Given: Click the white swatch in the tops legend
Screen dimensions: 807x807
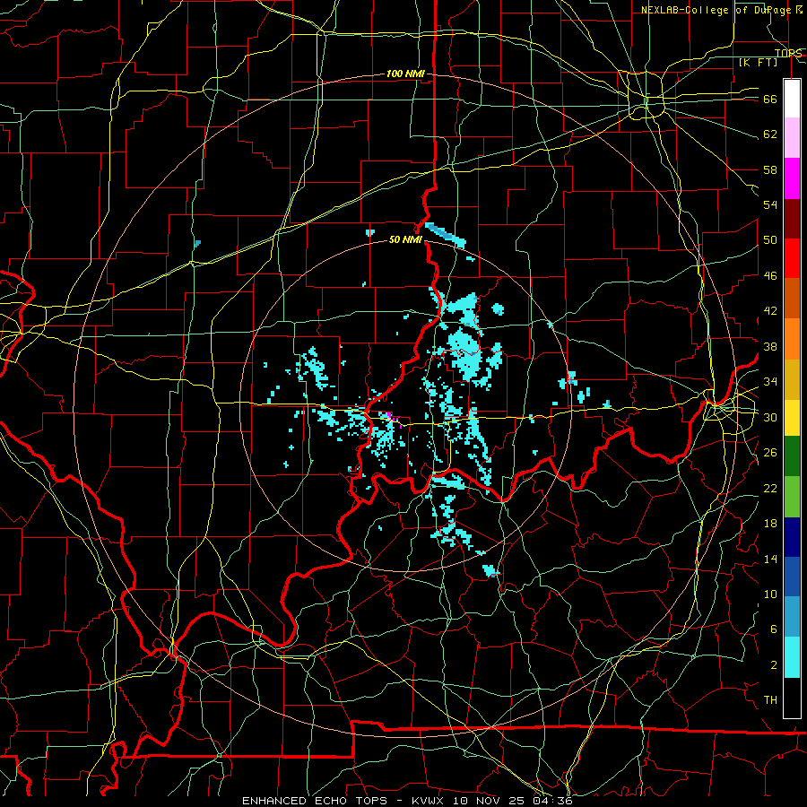Looking at the screenshot, I should coord(792,99).
